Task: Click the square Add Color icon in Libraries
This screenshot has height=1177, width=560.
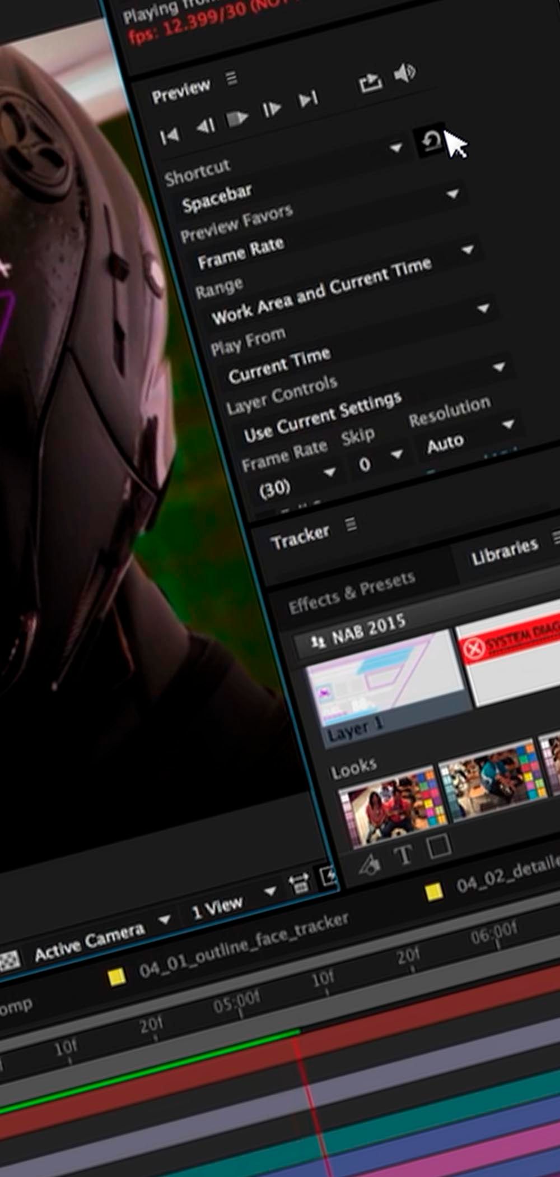Action: [439, 845]
